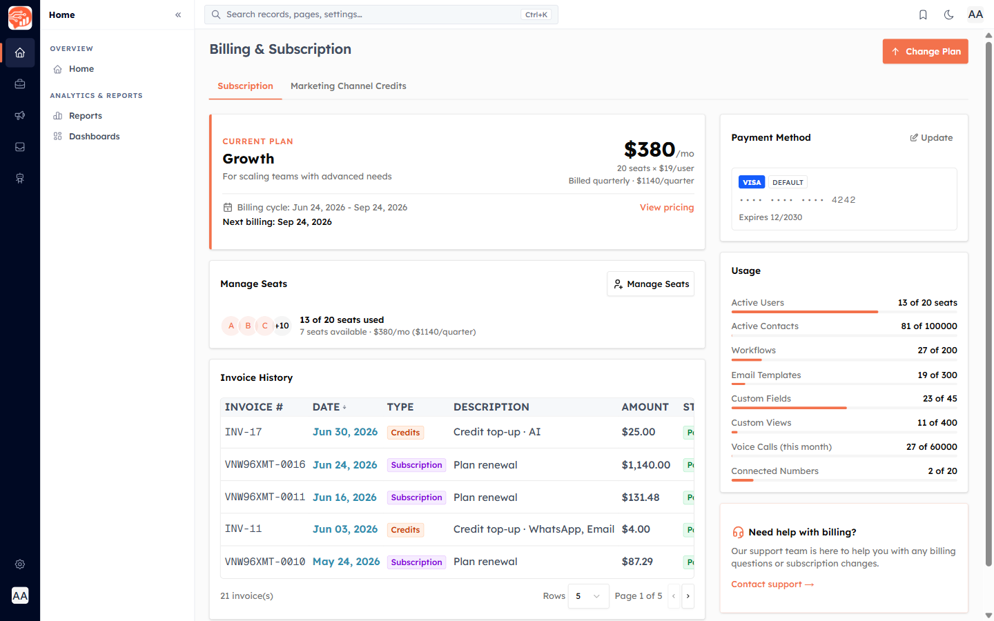The image size is (994, 621).
Task: Click the +10 more seats avatar
Action: (282, 326)
